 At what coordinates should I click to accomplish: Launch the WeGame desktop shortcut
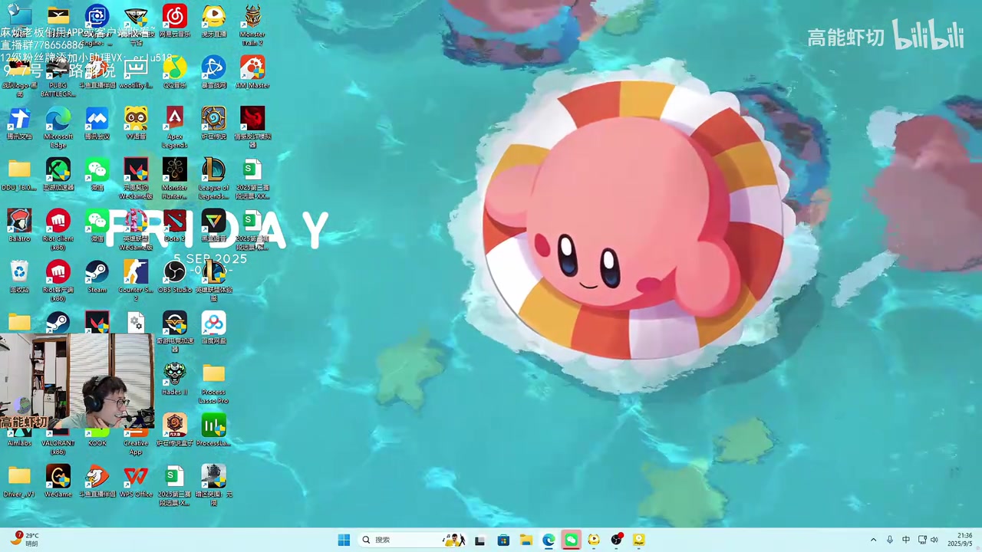pyautogui.click(x=58, y=477)
